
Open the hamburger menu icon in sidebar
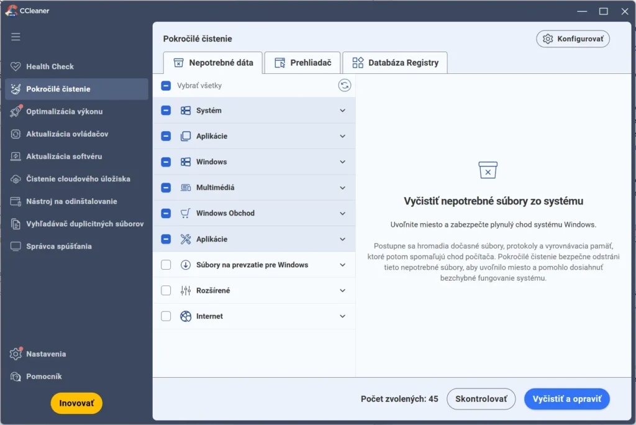16,37
